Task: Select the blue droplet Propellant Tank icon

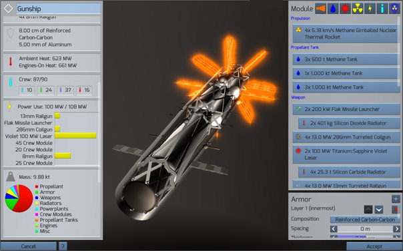Action: click(333, 9)
